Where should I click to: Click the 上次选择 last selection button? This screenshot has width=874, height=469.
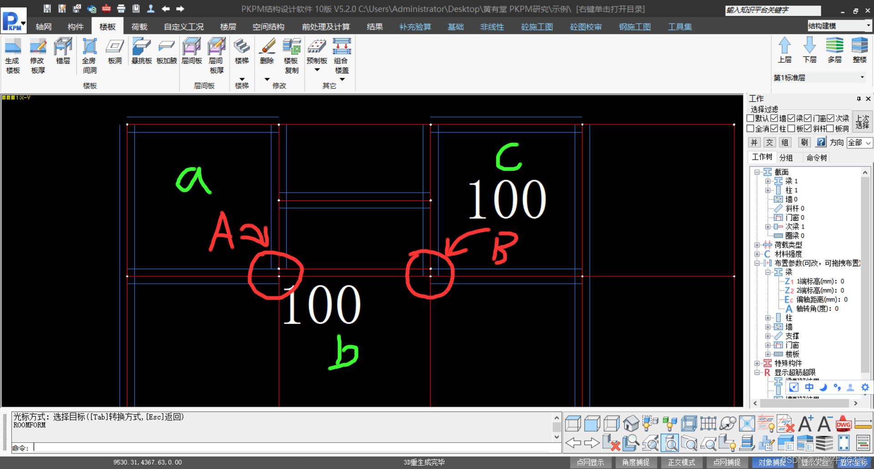pyautogui.click(x=862, y=122)
